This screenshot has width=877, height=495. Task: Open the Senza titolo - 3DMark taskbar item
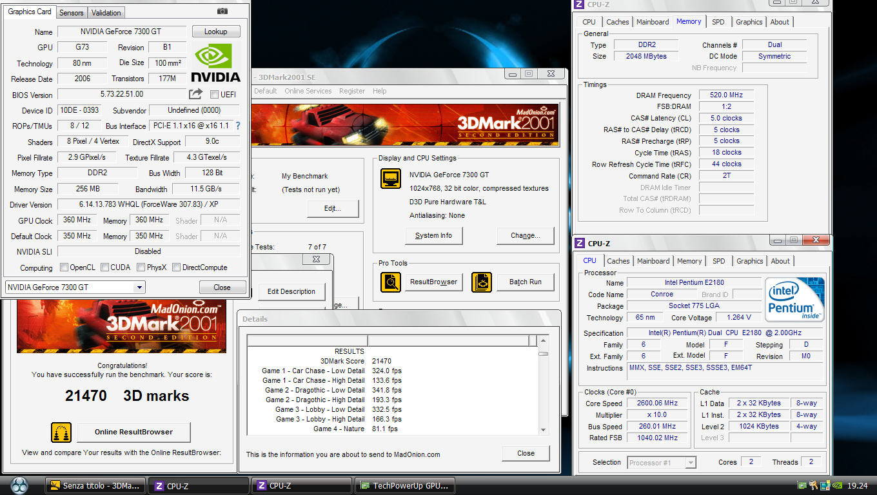click(x=95, y=485)
